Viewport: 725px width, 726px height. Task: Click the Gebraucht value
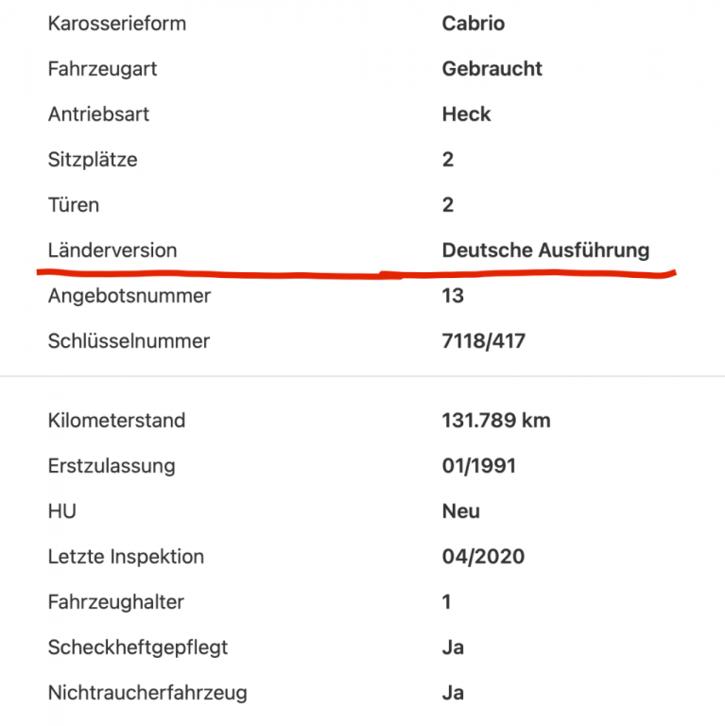pos(492,69)
